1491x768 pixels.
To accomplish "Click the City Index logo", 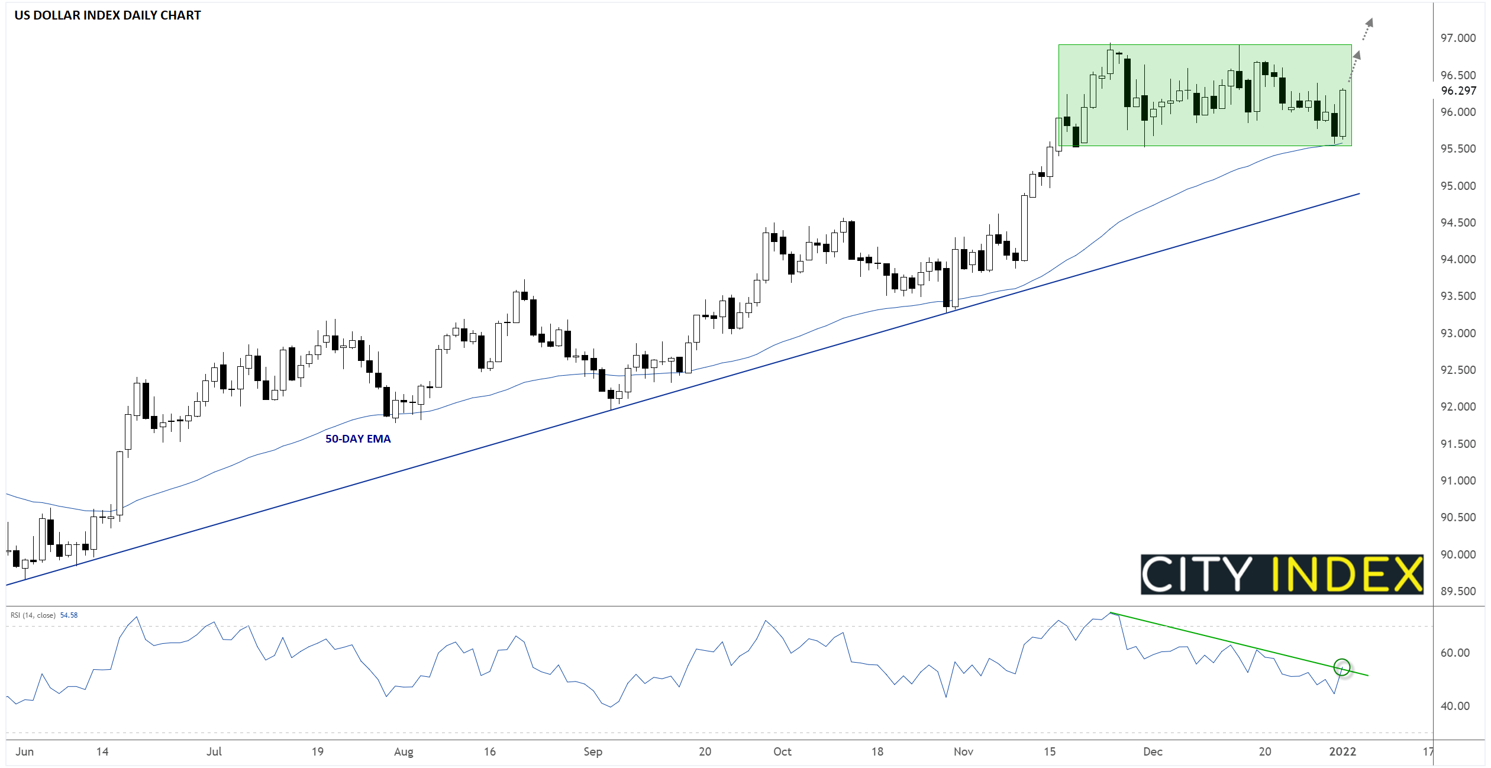I will (x=1282, y=574).
